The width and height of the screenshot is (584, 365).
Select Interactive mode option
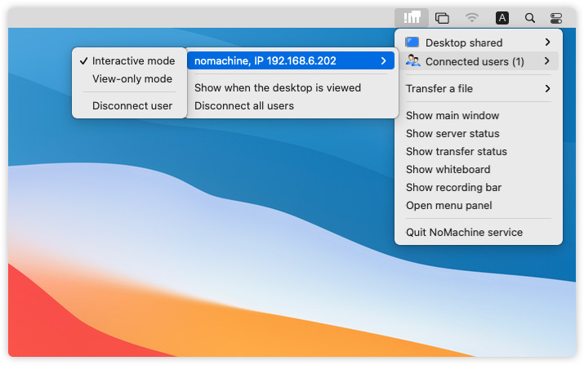(x=133, y=61)
